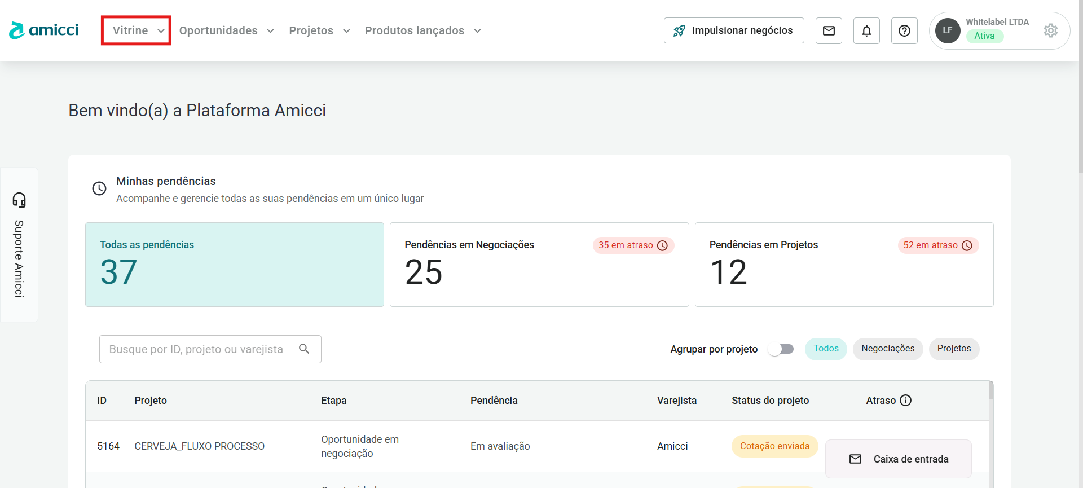Open Suporte Amicci headset panel

[x=19, y=245]
